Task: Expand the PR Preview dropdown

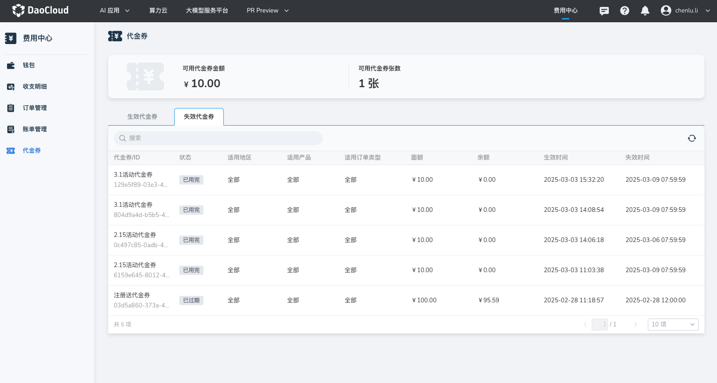Action: pos(267,10)
